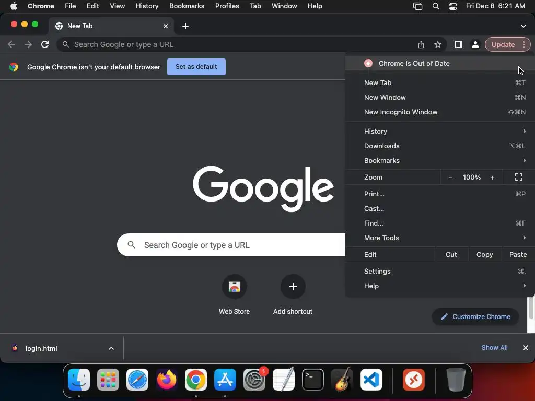The width and height of the screenshot is (535, 401).
Task: Launch Safari from the Dock
Action: coord(137,380)
